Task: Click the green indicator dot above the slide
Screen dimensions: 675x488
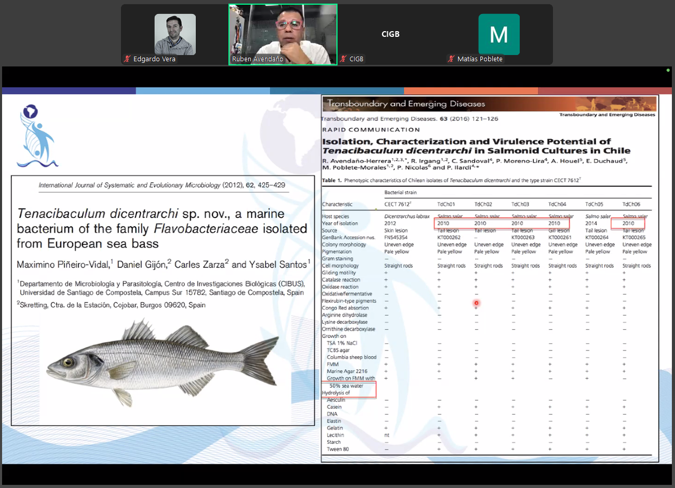Action: click(668, 70)
